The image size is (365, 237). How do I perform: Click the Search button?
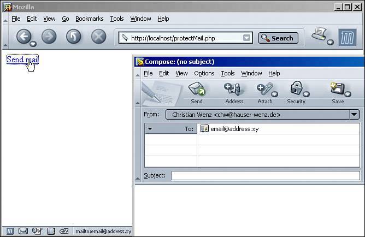click(278, 38)
